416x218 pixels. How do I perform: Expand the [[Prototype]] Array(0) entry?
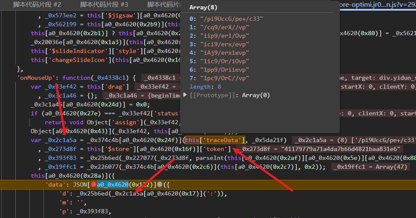(185, 95)
